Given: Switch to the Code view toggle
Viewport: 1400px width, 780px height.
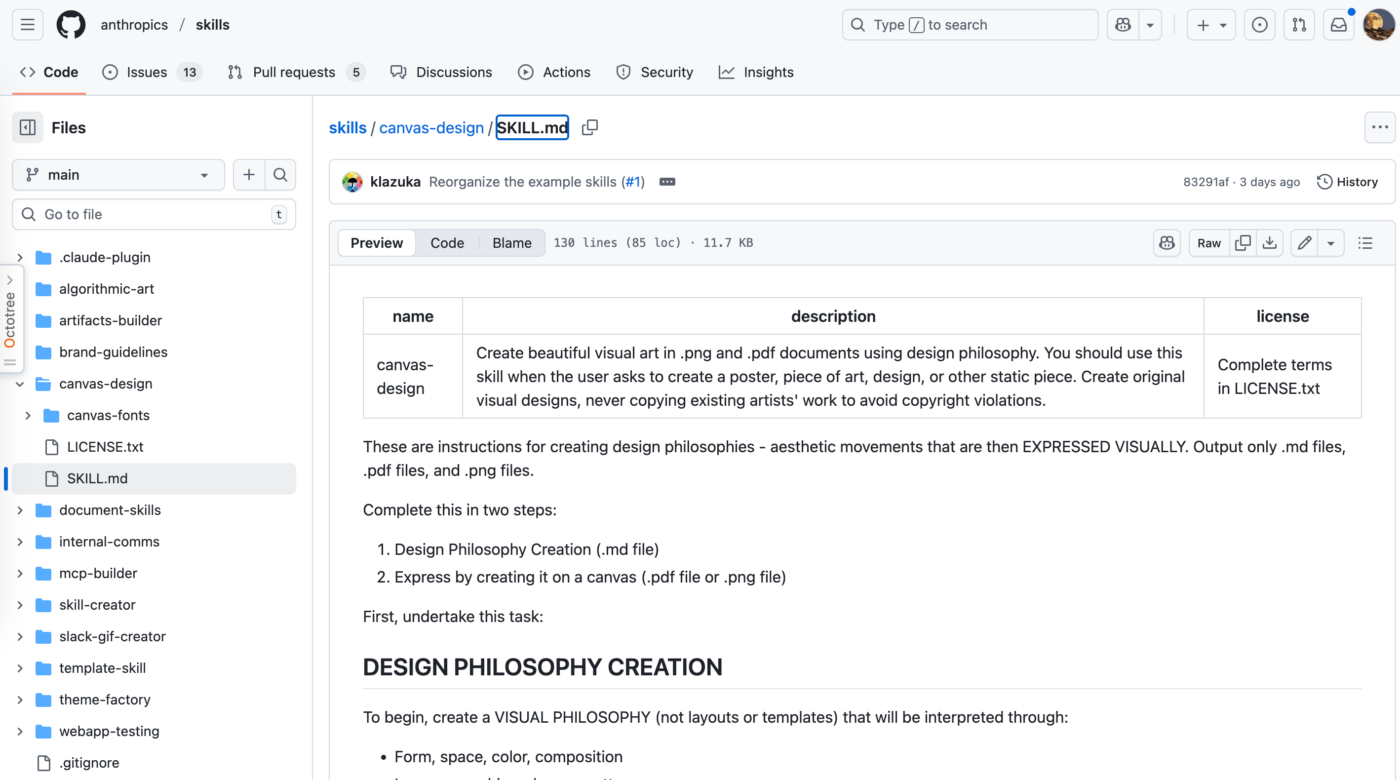Looking at the screenshot, I should click(447, 243).
